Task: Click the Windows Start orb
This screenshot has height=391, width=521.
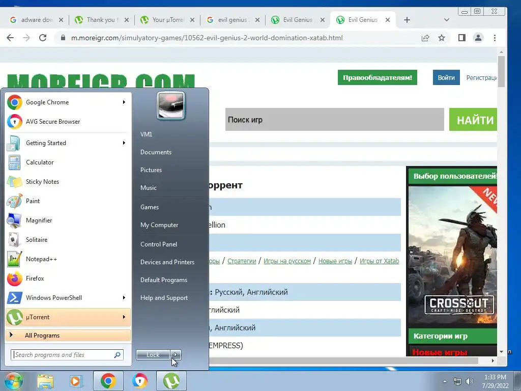Action: click(13, 381)
